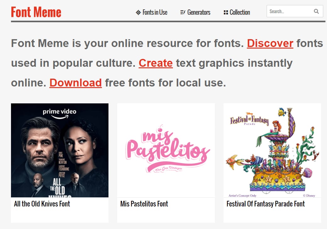The height and width of the screenshot is (229, 327).
Task: Open the All the Old Knives poster thumbnail
Action: [60, 150]
